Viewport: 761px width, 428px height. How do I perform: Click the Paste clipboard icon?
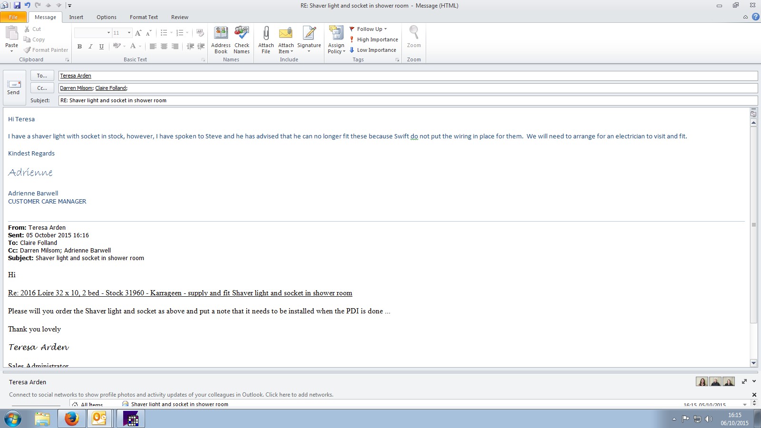11,33
